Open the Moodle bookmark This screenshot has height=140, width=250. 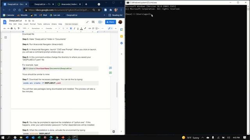pos(22,15)
